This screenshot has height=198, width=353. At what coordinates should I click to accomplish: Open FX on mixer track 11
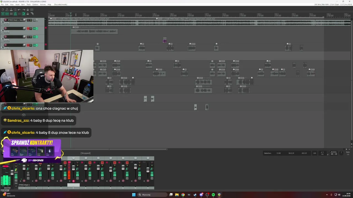point(152,172)
